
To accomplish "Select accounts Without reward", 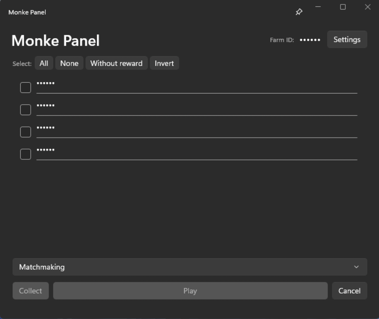I will click(x=117, y=63).
